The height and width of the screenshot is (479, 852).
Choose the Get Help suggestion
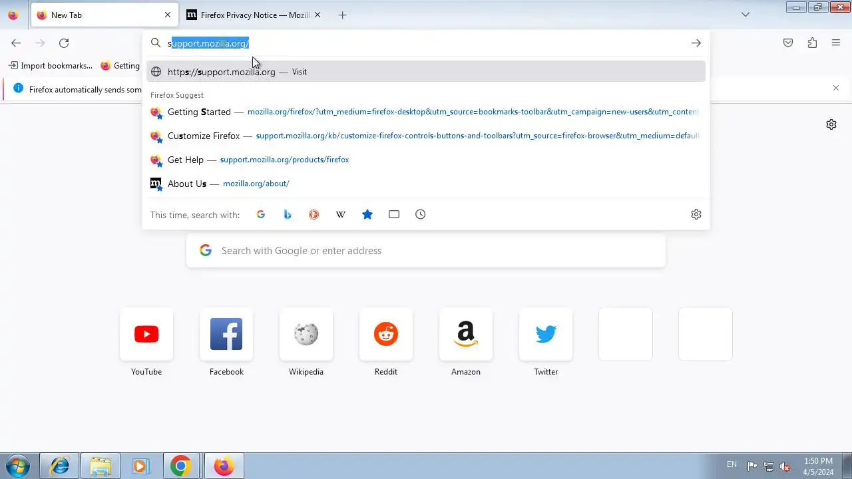(x=426, y=160)
